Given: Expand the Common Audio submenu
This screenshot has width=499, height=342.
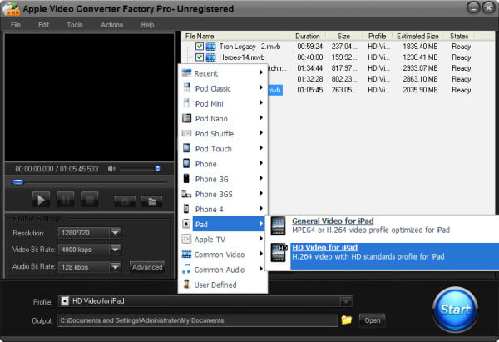Looking at the screenshot, I should coord(261,269).
